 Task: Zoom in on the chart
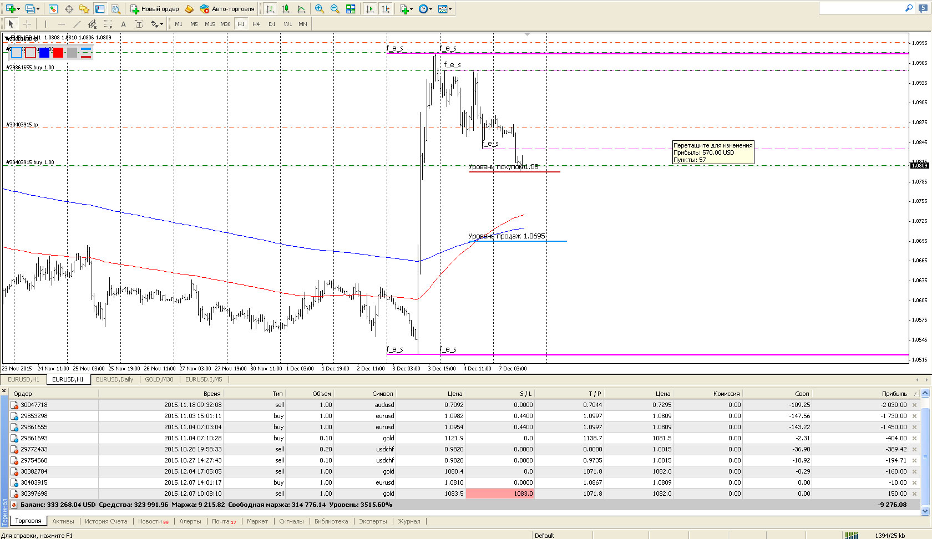(320, 9)
